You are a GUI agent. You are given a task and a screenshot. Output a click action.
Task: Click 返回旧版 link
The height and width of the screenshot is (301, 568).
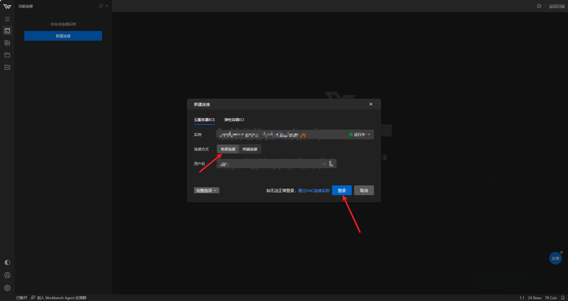pyautogui.click(x=557, y=6)
